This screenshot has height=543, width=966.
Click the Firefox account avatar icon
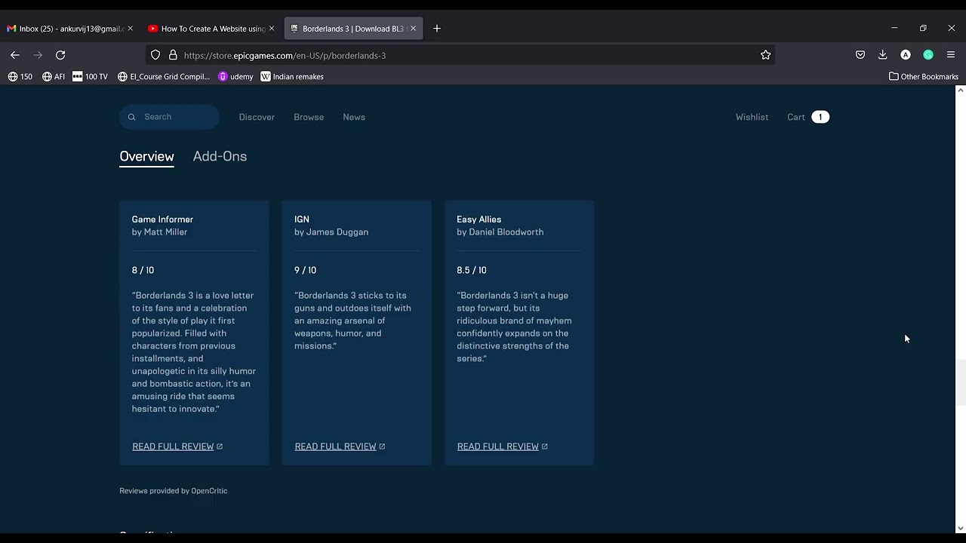(x=906, y=55)
